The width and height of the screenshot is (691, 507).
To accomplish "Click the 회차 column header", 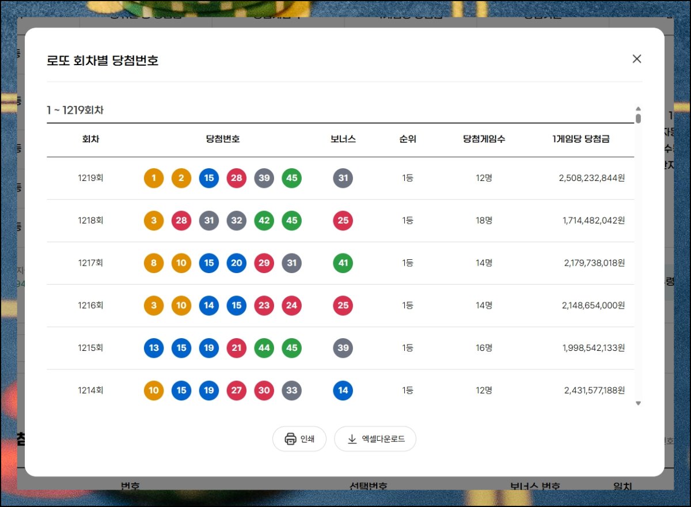I will coord(91,139).
